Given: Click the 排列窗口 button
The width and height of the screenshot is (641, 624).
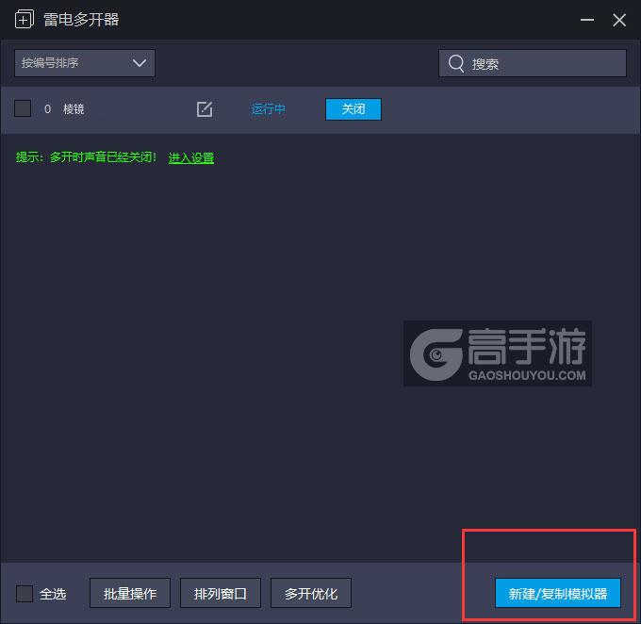Looking at the screenshot, I should [x=221, y=593].
